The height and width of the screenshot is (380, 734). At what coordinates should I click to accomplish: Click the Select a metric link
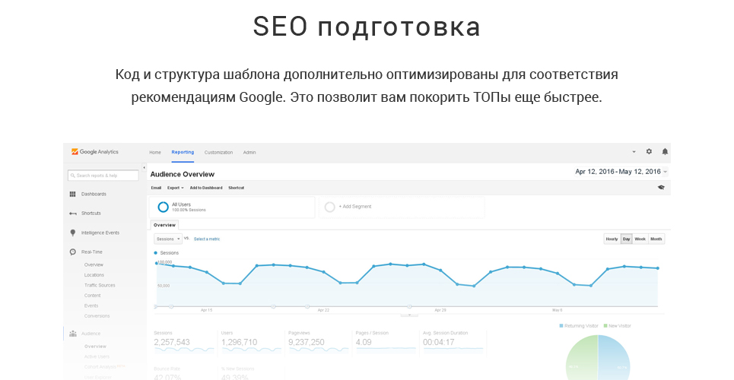tap(207, 239)
